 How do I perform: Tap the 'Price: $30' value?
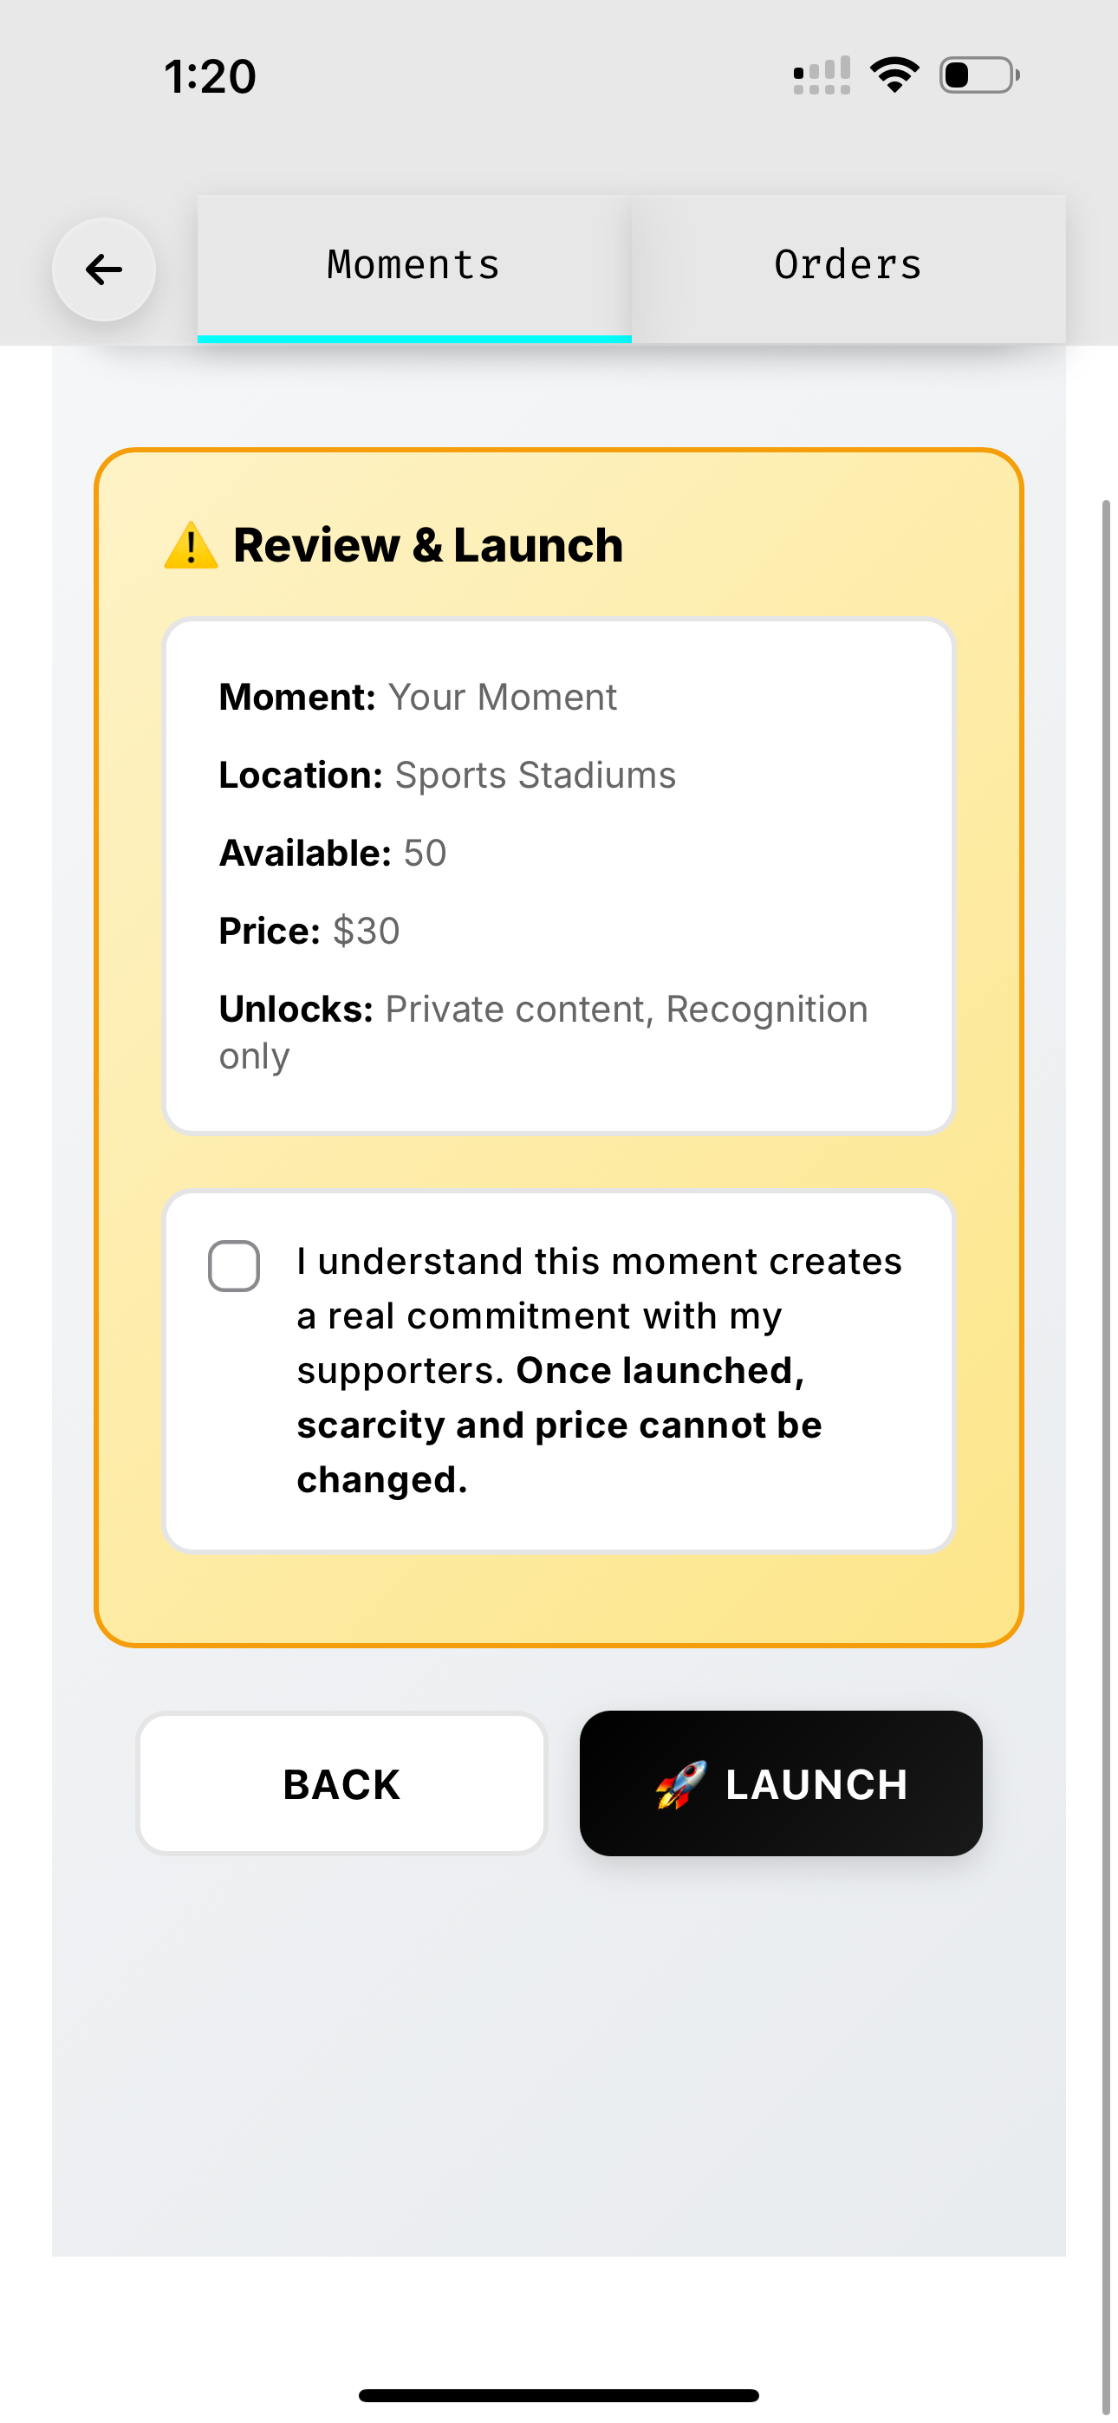(365, 932)
